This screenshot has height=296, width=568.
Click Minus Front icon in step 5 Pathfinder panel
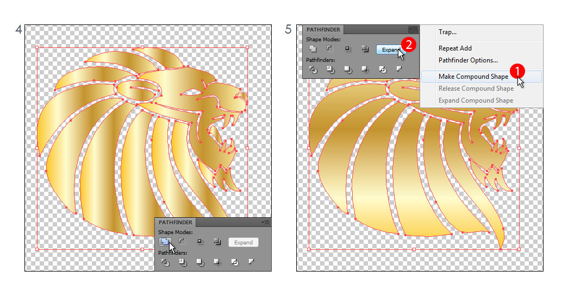click(x=329, y=48)
